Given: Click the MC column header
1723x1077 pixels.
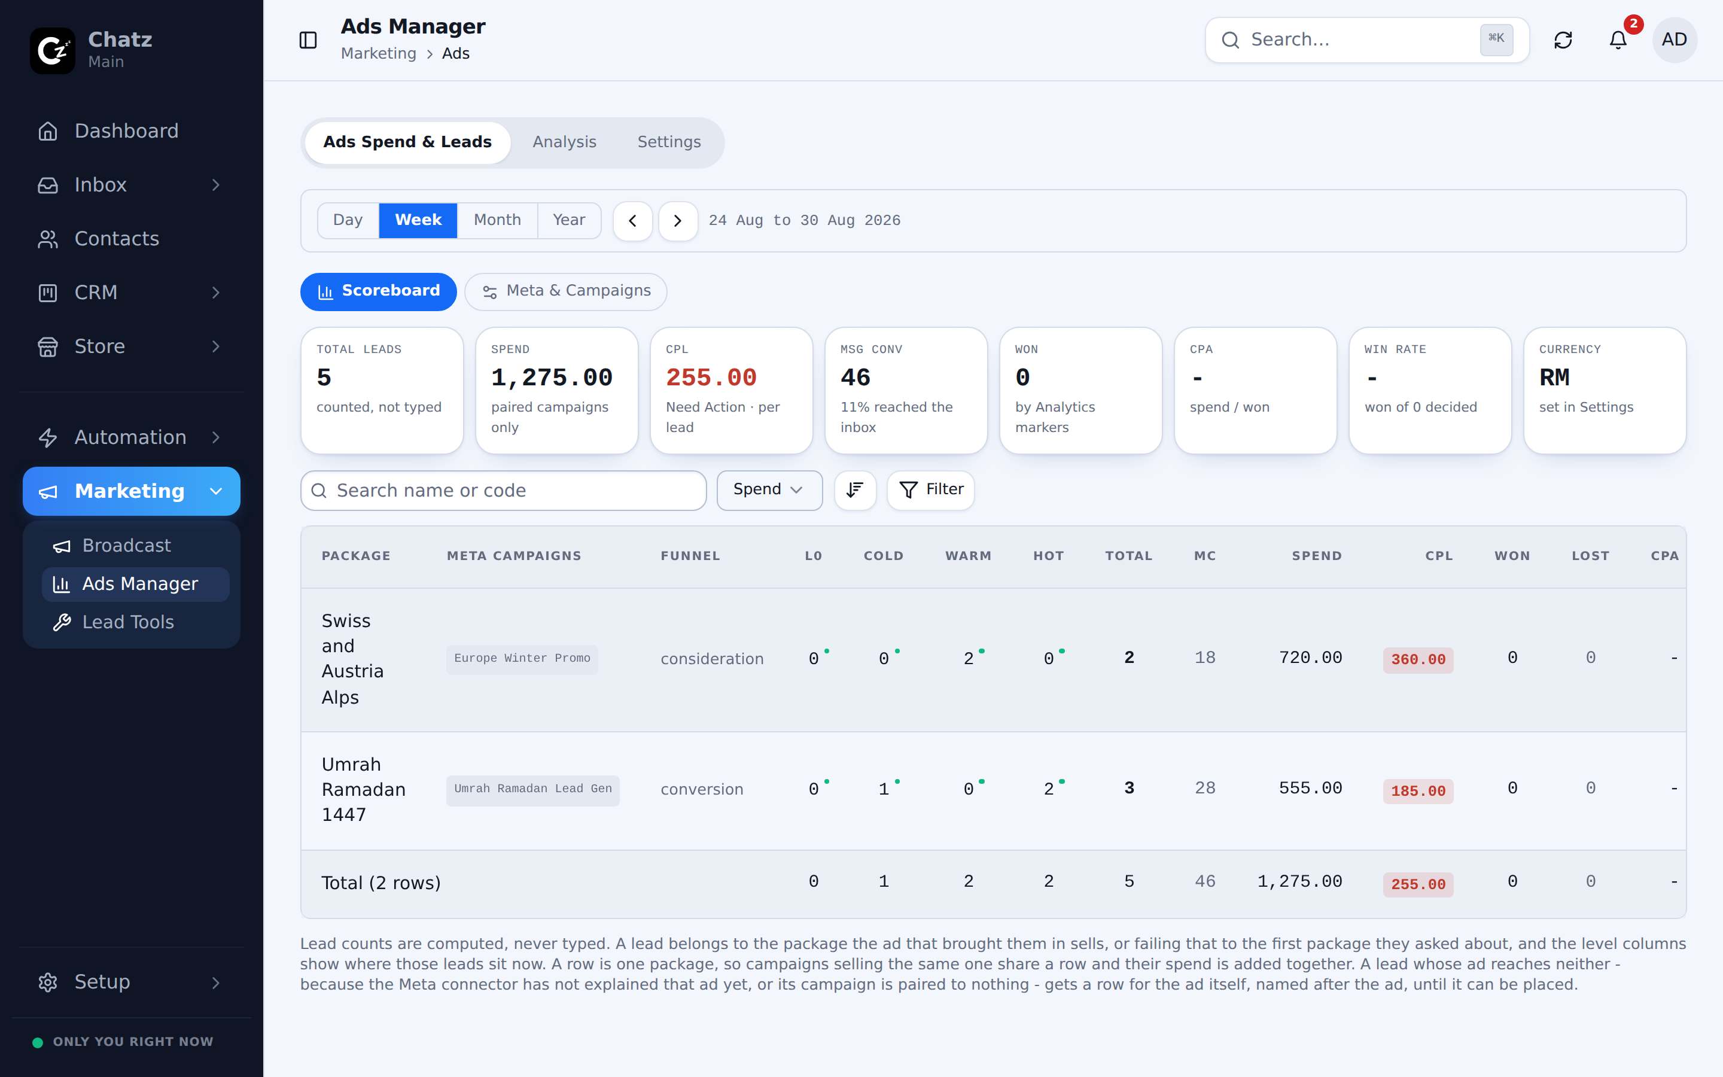Looking at the screenshot, I should (1206, 556).
